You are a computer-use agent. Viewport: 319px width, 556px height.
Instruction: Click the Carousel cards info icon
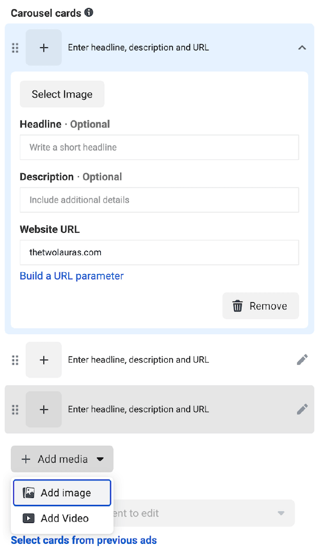click(x=89, y=12)
